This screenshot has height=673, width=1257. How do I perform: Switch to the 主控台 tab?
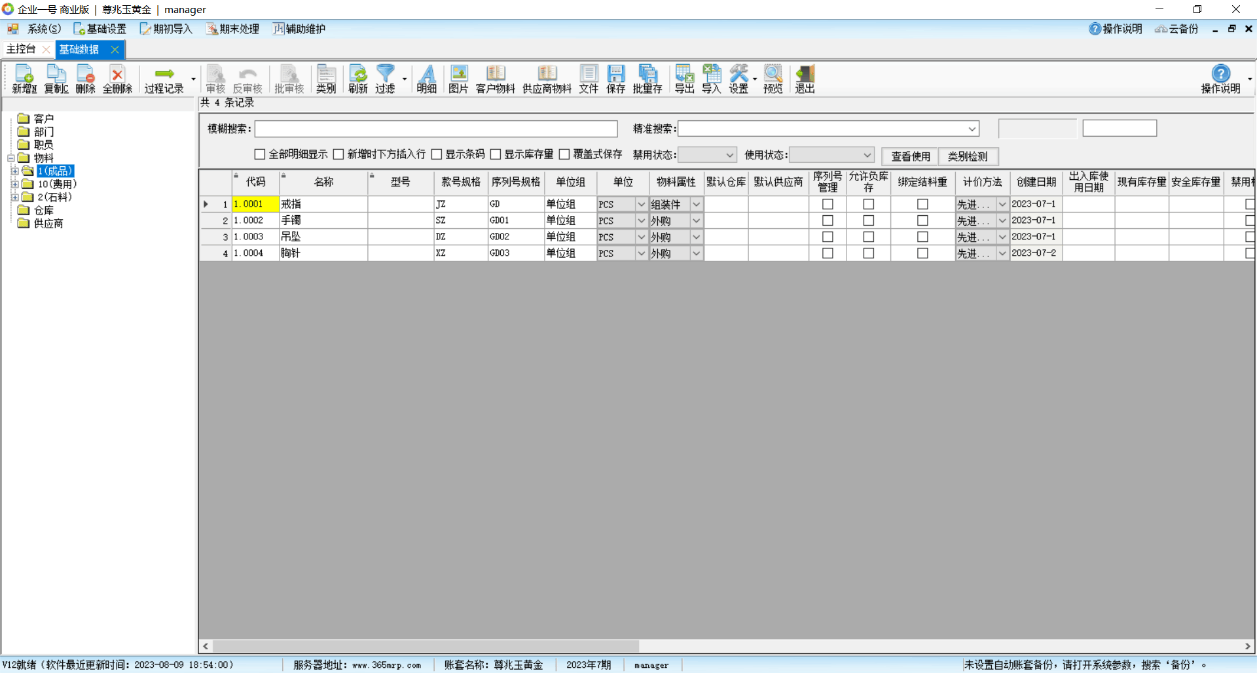point(21,49)
